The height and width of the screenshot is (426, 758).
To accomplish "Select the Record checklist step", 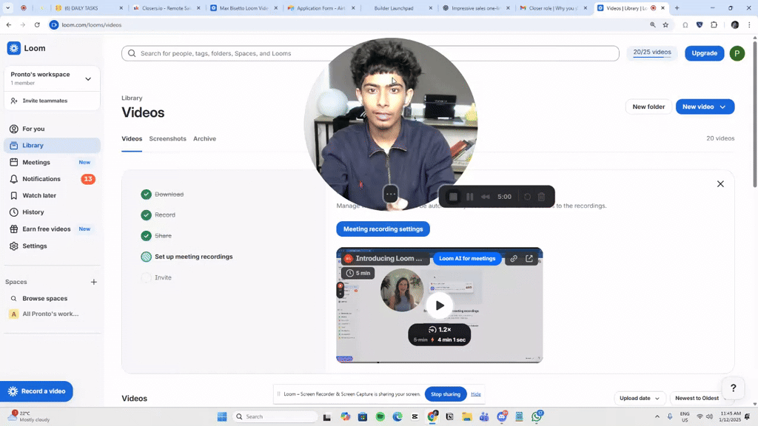I will tap(158, 215).
